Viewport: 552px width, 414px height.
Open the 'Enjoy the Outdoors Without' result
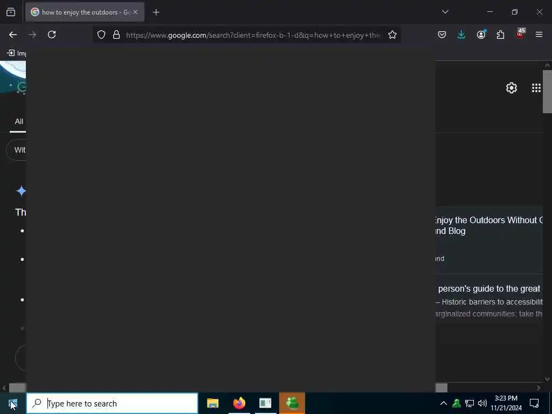(489, 225)
